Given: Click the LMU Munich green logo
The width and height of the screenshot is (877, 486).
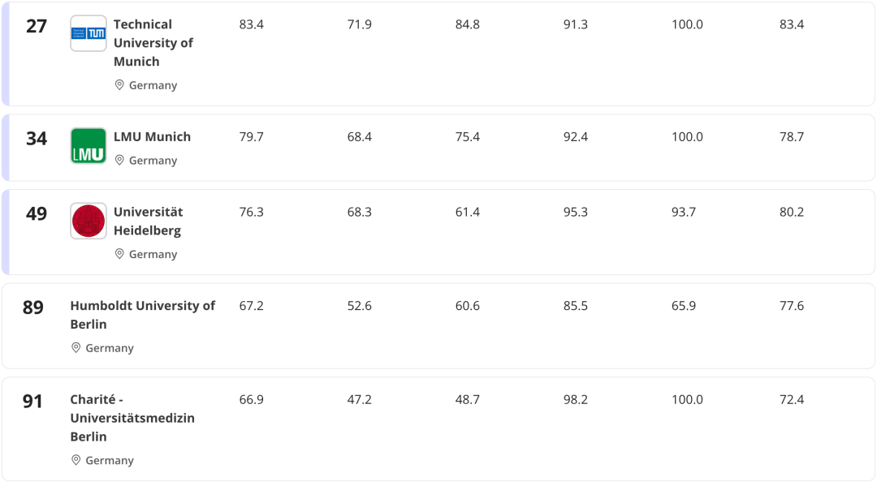Looking at the screenshot, I should pos(88,146).
